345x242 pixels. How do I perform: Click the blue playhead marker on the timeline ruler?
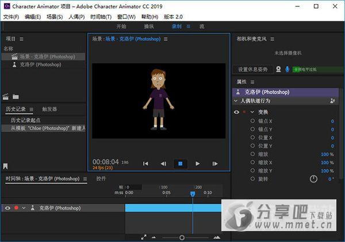(193, 194)
